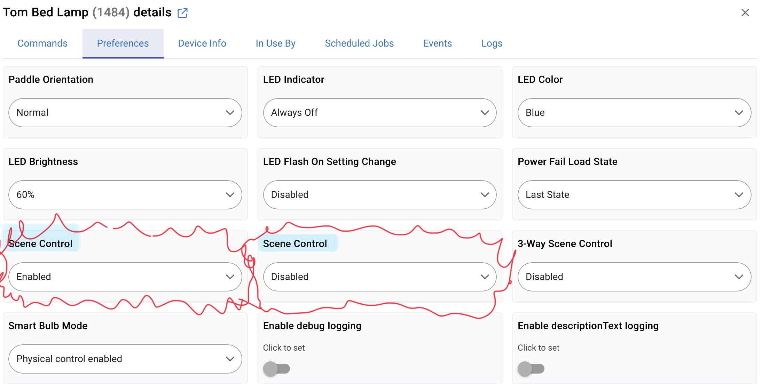This screenshot has height=384, width=762.
Task: Toggle Enable debug logging switch
Action: click(x=276, y=369)
